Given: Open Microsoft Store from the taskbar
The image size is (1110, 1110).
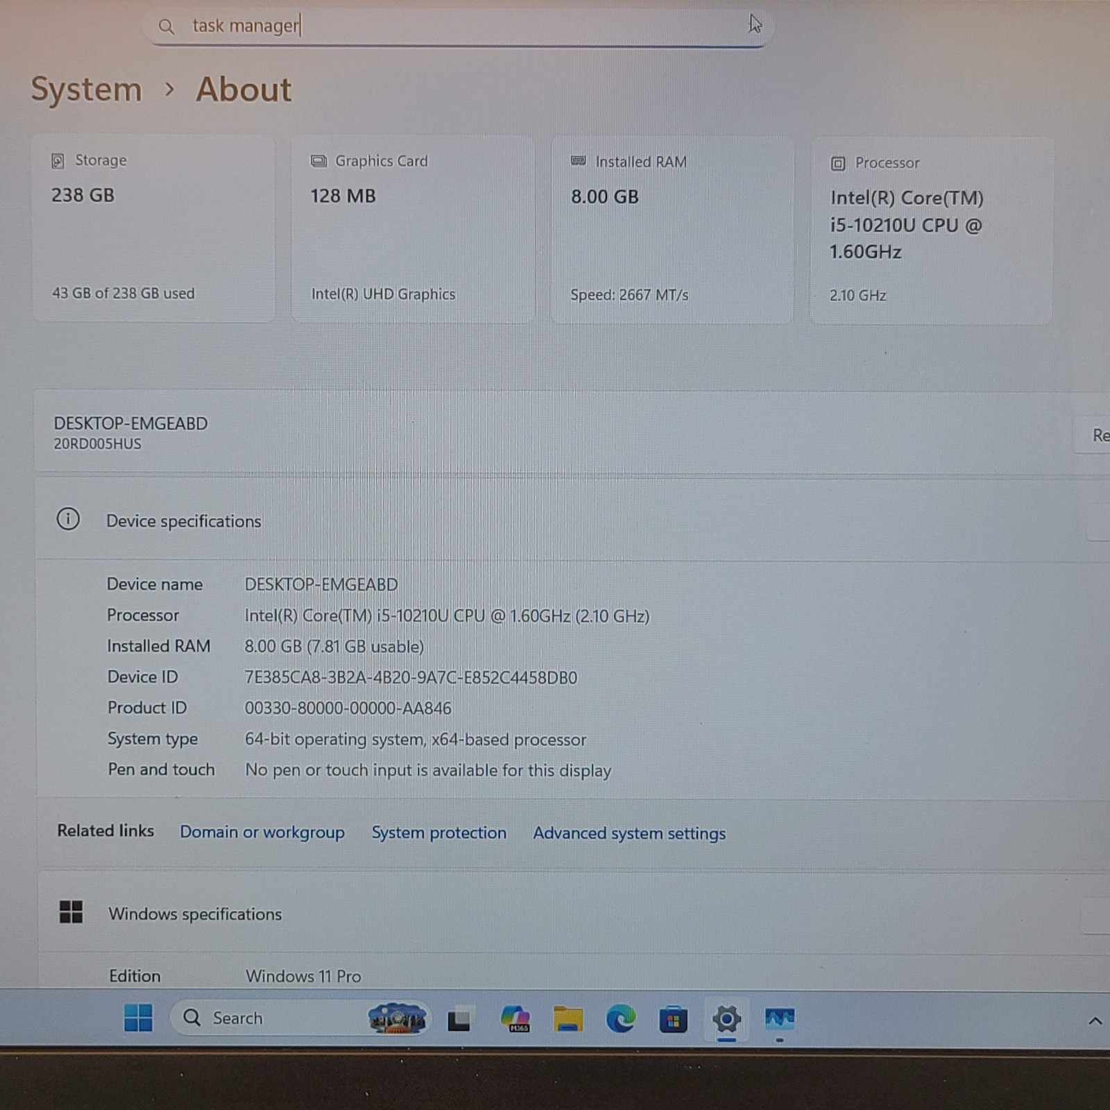Looking at the screenshot, I should click(673, 1020).
